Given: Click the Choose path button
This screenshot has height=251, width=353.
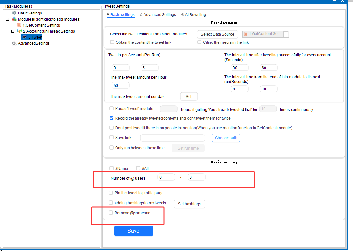Looking at the screenshot, I should [226, 138].
